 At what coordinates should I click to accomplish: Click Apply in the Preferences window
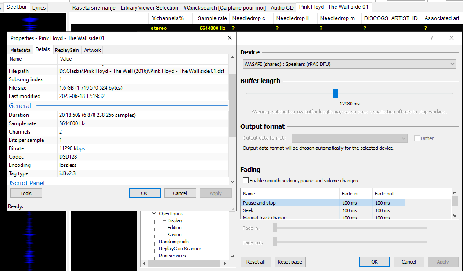pos(443,261)
